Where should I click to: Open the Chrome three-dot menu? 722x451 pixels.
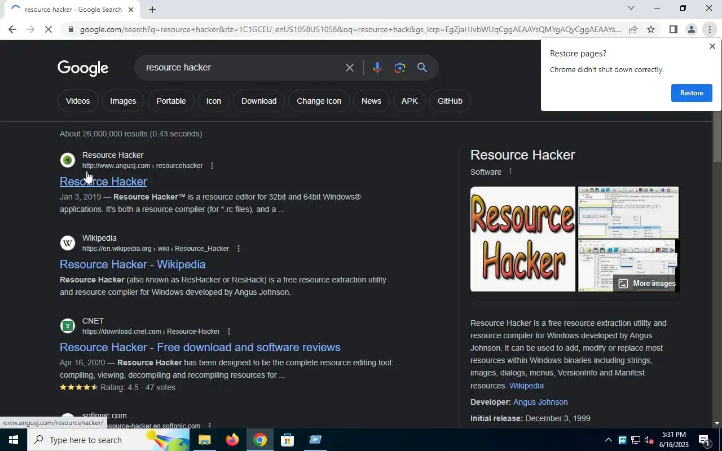pos(710,29)
